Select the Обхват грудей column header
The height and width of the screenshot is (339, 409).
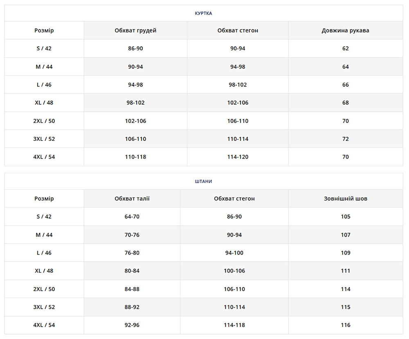pos(135,31)
